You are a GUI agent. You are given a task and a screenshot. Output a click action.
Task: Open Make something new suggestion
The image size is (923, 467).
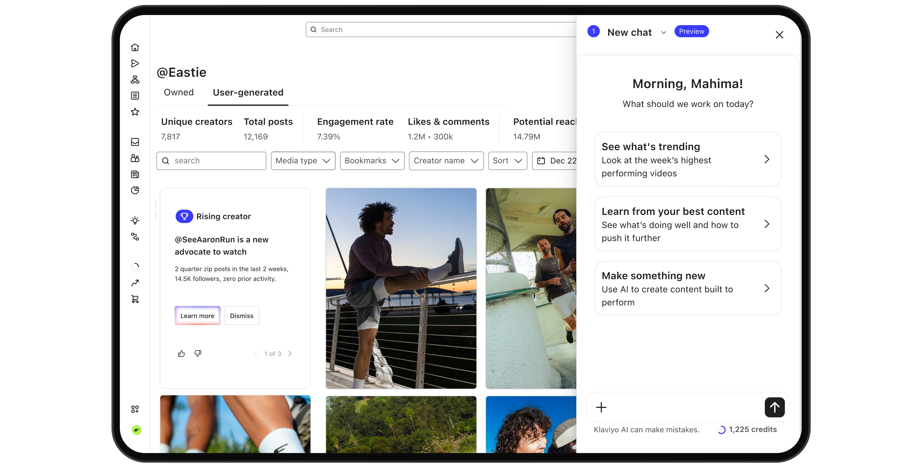click(x=687, y=289)
